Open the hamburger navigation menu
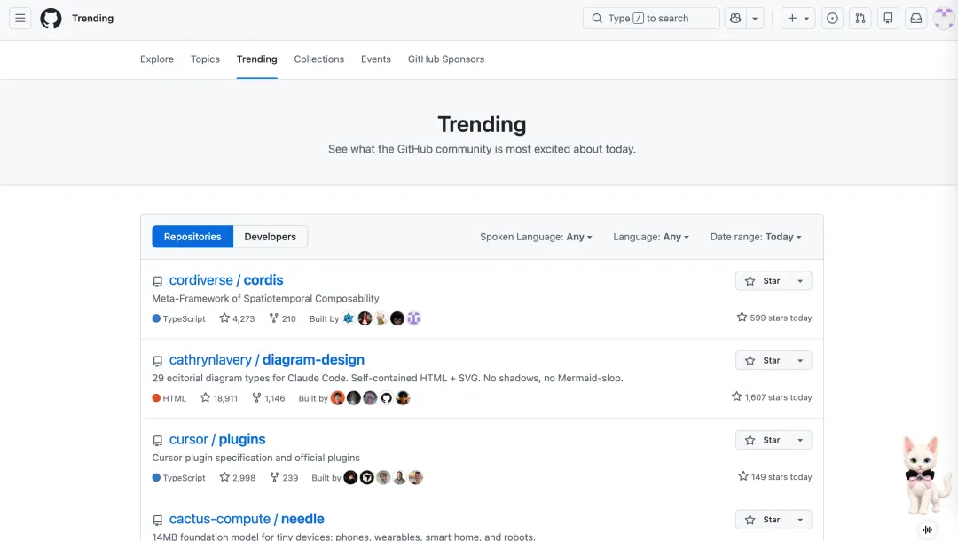This screenshot has width=958, height=541. pyautogui.click(x=20, y=19)
